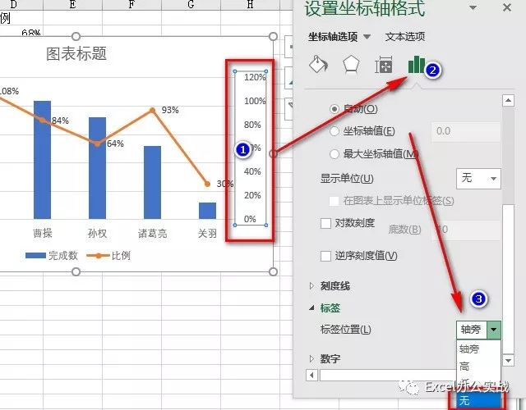Enable the 对数刻度 checkbox

pos(325,223)
